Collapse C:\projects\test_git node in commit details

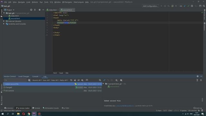(103, 84)
